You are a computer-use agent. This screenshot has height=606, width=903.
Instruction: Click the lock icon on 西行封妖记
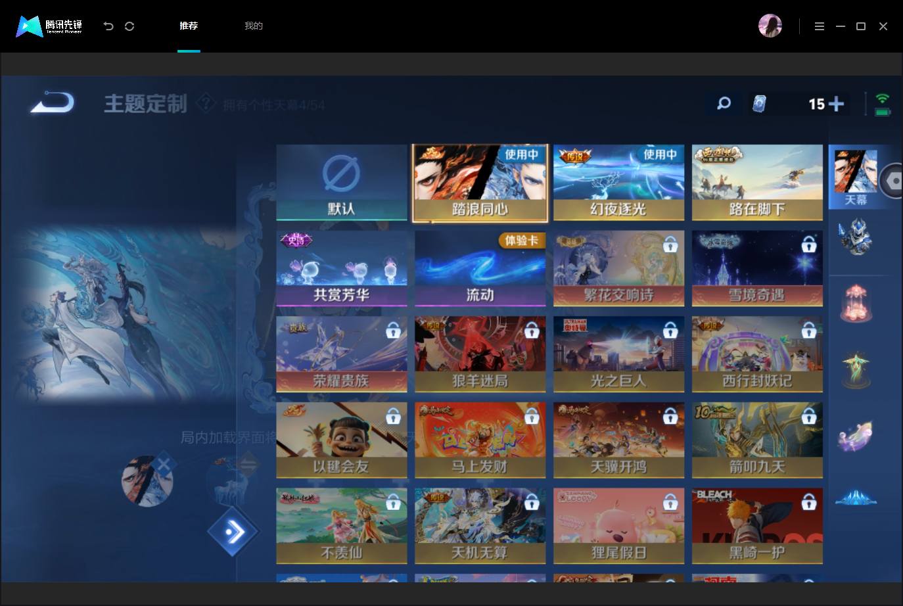(x=809, y=331)
